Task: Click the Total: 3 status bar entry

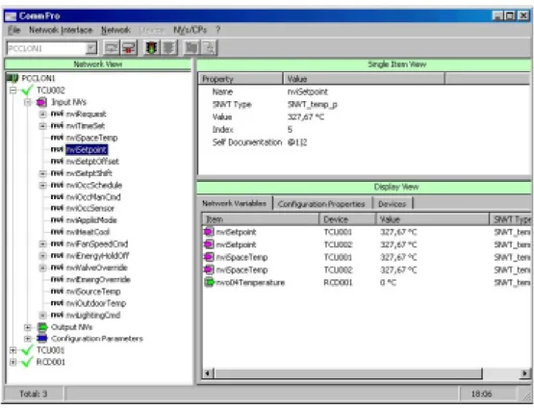Action: pyautogui.click(x=34, y=394)
